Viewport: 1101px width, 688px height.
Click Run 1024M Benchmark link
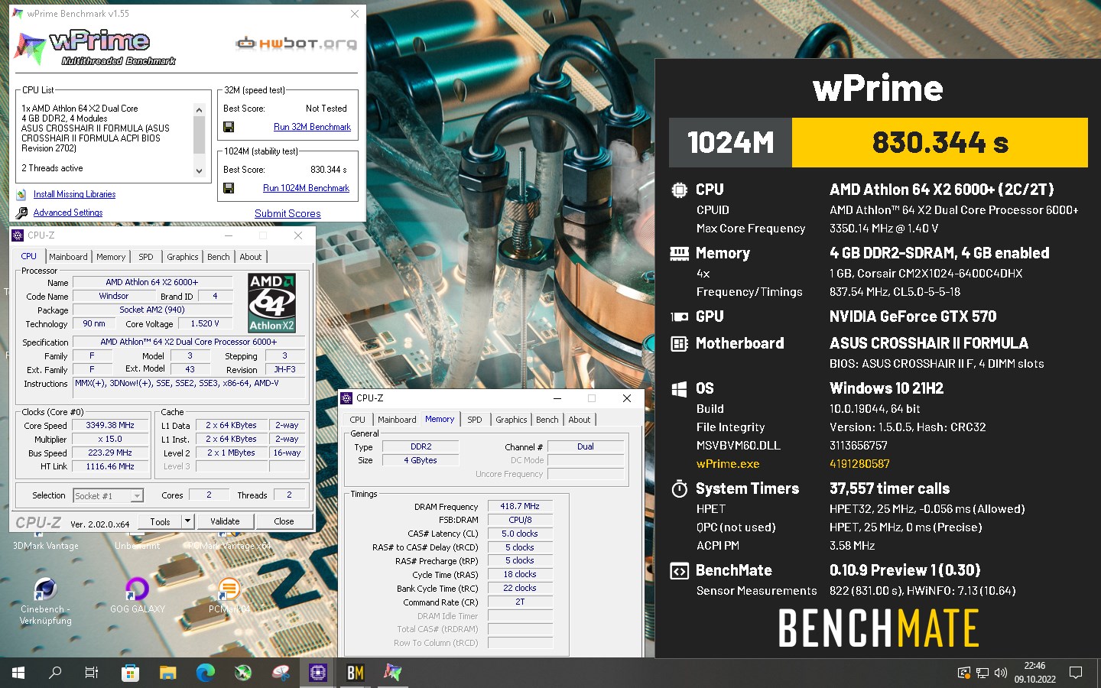(306, 188)
